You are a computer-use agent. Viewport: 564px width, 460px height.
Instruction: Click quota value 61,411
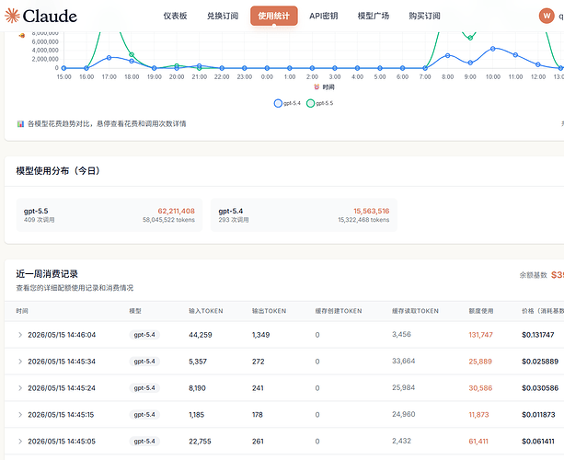tap(478, 442)
